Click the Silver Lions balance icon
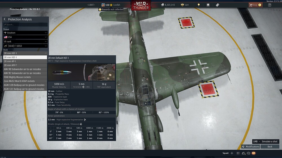The image size is (282, 158). 162,5
